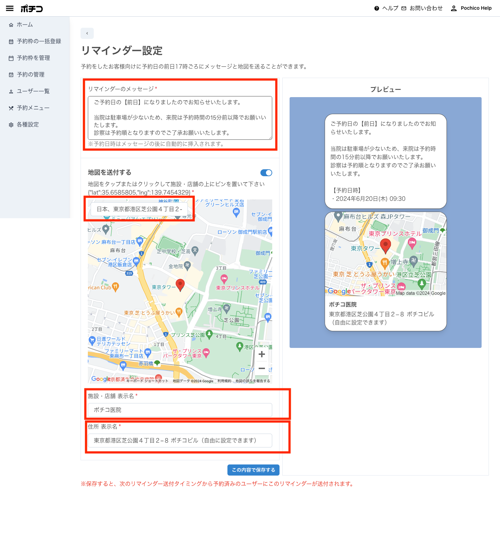
Task: Click the この内容で保存する button
Action: click(253, 470)
